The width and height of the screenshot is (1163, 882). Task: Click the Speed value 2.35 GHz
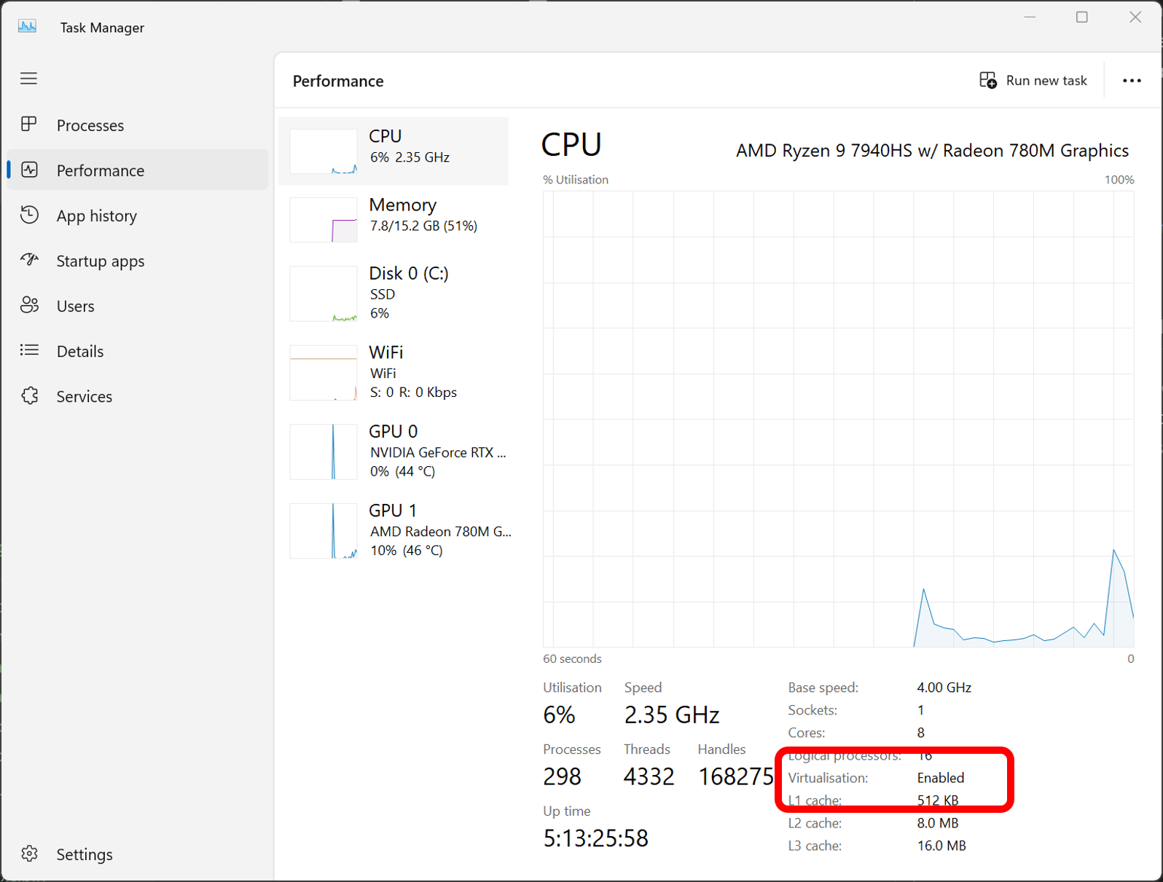[672, 714]
